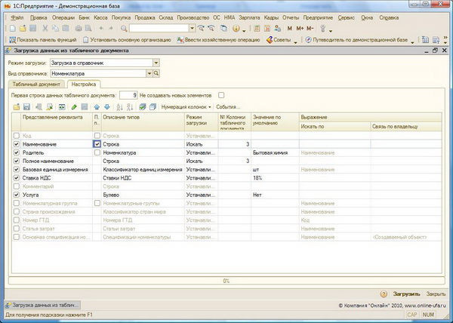Image resolution: width=453 pixels, height=323 pixels.
Task: Click the save settings diskette icon above table
Action: 26,107
